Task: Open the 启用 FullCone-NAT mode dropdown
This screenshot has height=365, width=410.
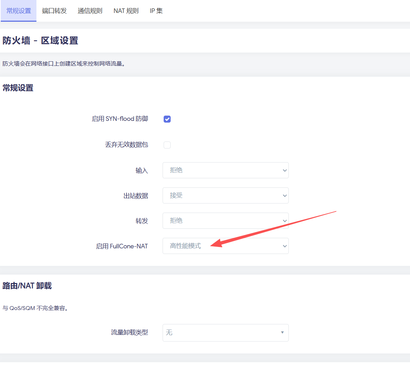Action: [x=225, y=246]
